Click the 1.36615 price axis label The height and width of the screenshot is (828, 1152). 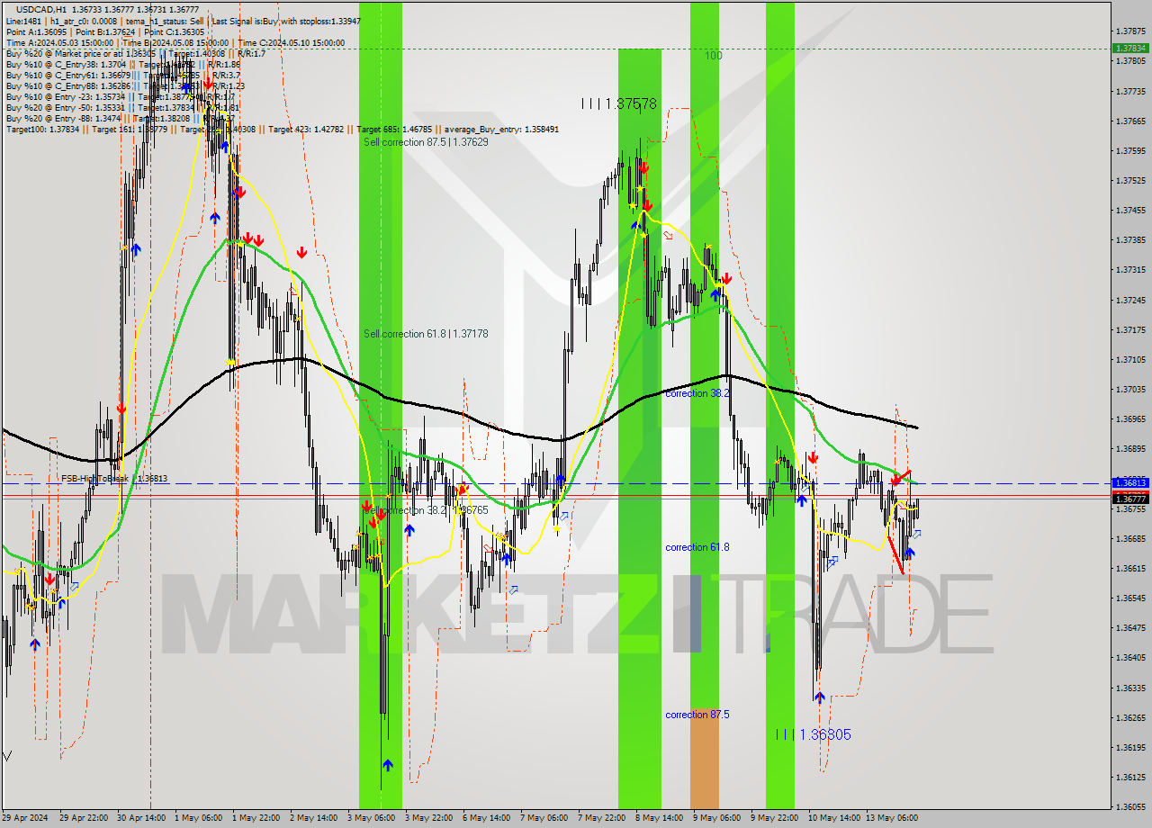point(1129,568)
